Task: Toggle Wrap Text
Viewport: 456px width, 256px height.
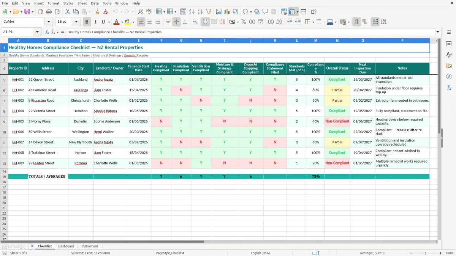Action: pyautogui.click(x=195, y=22)
